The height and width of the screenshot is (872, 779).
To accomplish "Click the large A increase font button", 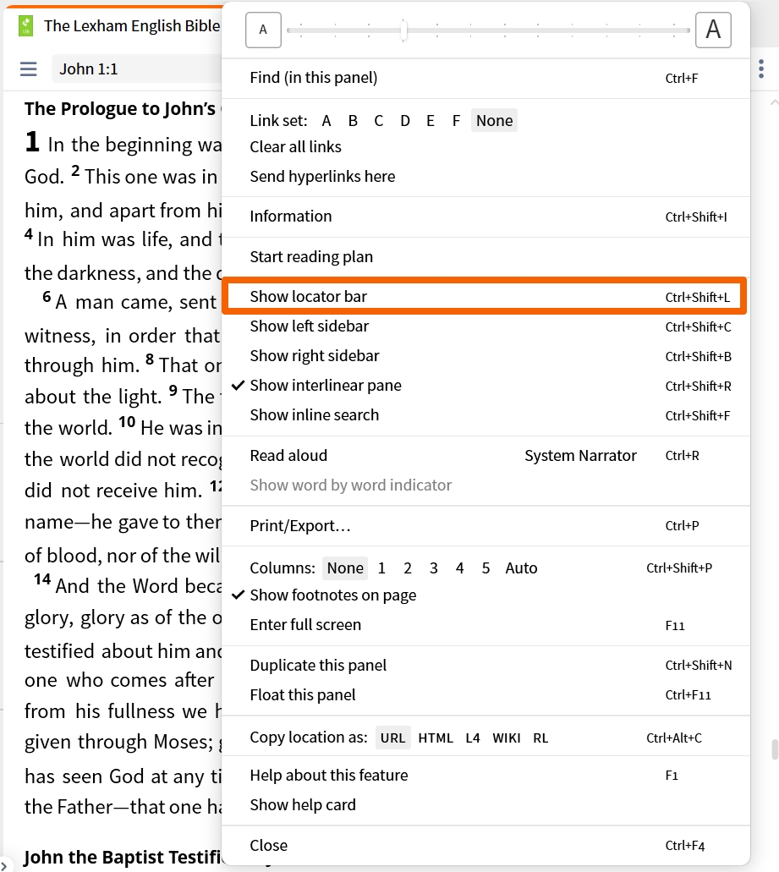I will click(713, 30).
